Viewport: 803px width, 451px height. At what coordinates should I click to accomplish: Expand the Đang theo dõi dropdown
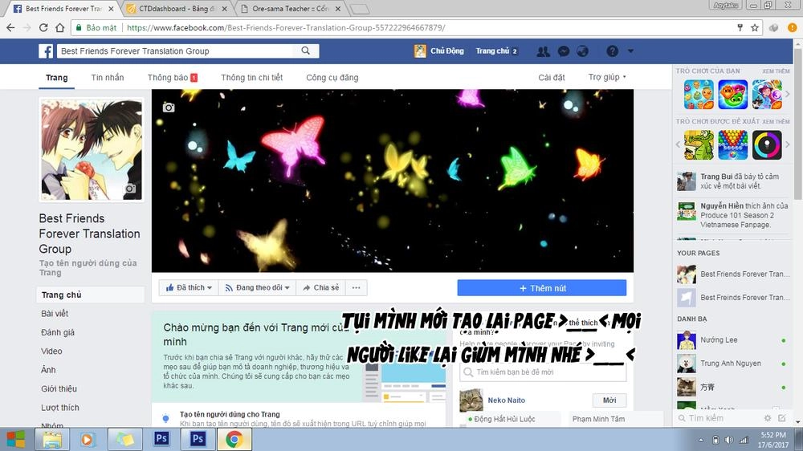(x=254, y=287)
